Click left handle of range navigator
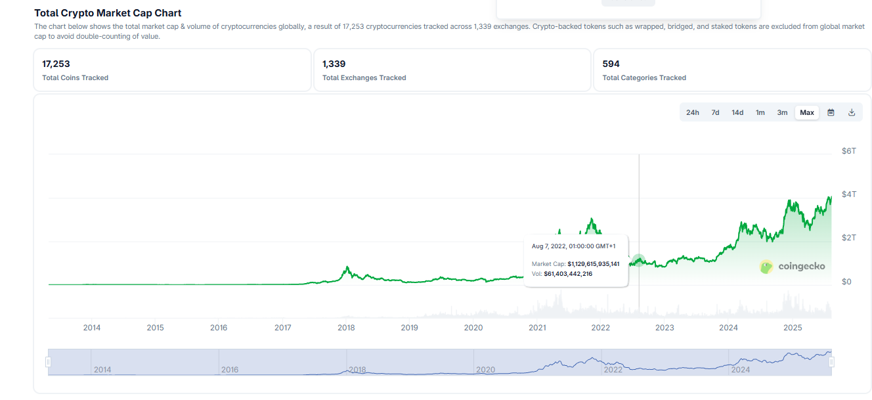 [x=48, y=362]
